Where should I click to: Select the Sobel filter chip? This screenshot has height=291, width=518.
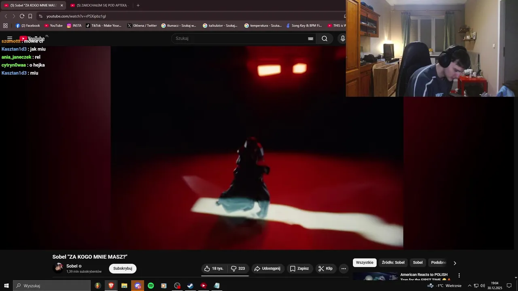click(x=418, y=263)
